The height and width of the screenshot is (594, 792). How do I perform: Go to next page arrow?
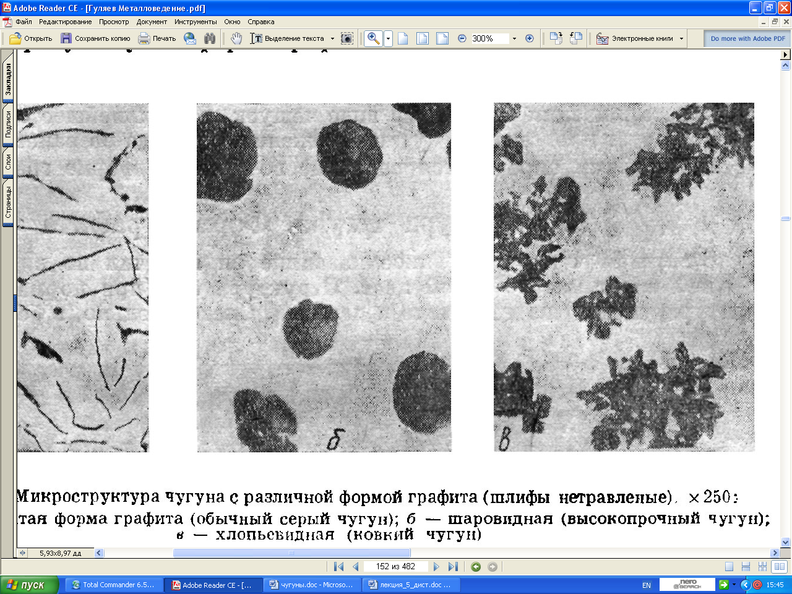pos(436,566)
